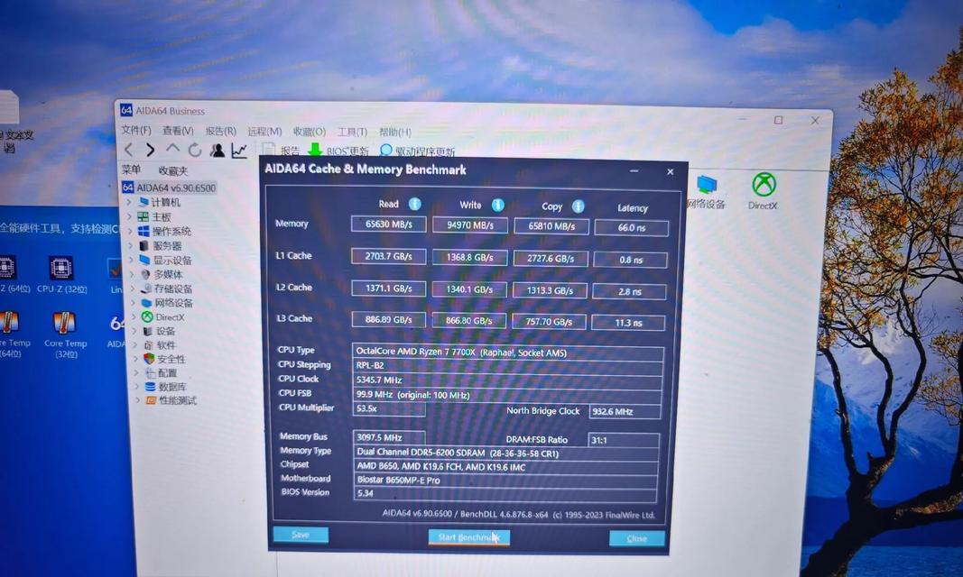Click the Close button in benchmark dialog
This screenshot has width=963, height=577.
pyautogui.click(x=637, y=538)
